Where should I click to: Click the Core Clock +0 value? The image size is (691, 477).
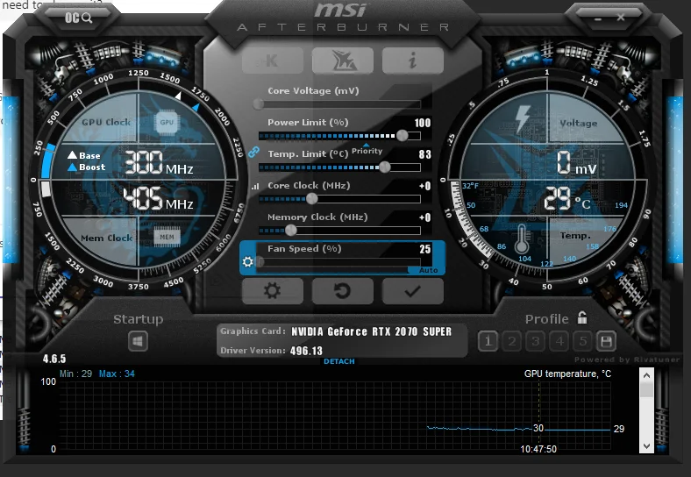[x=424, y=186]
